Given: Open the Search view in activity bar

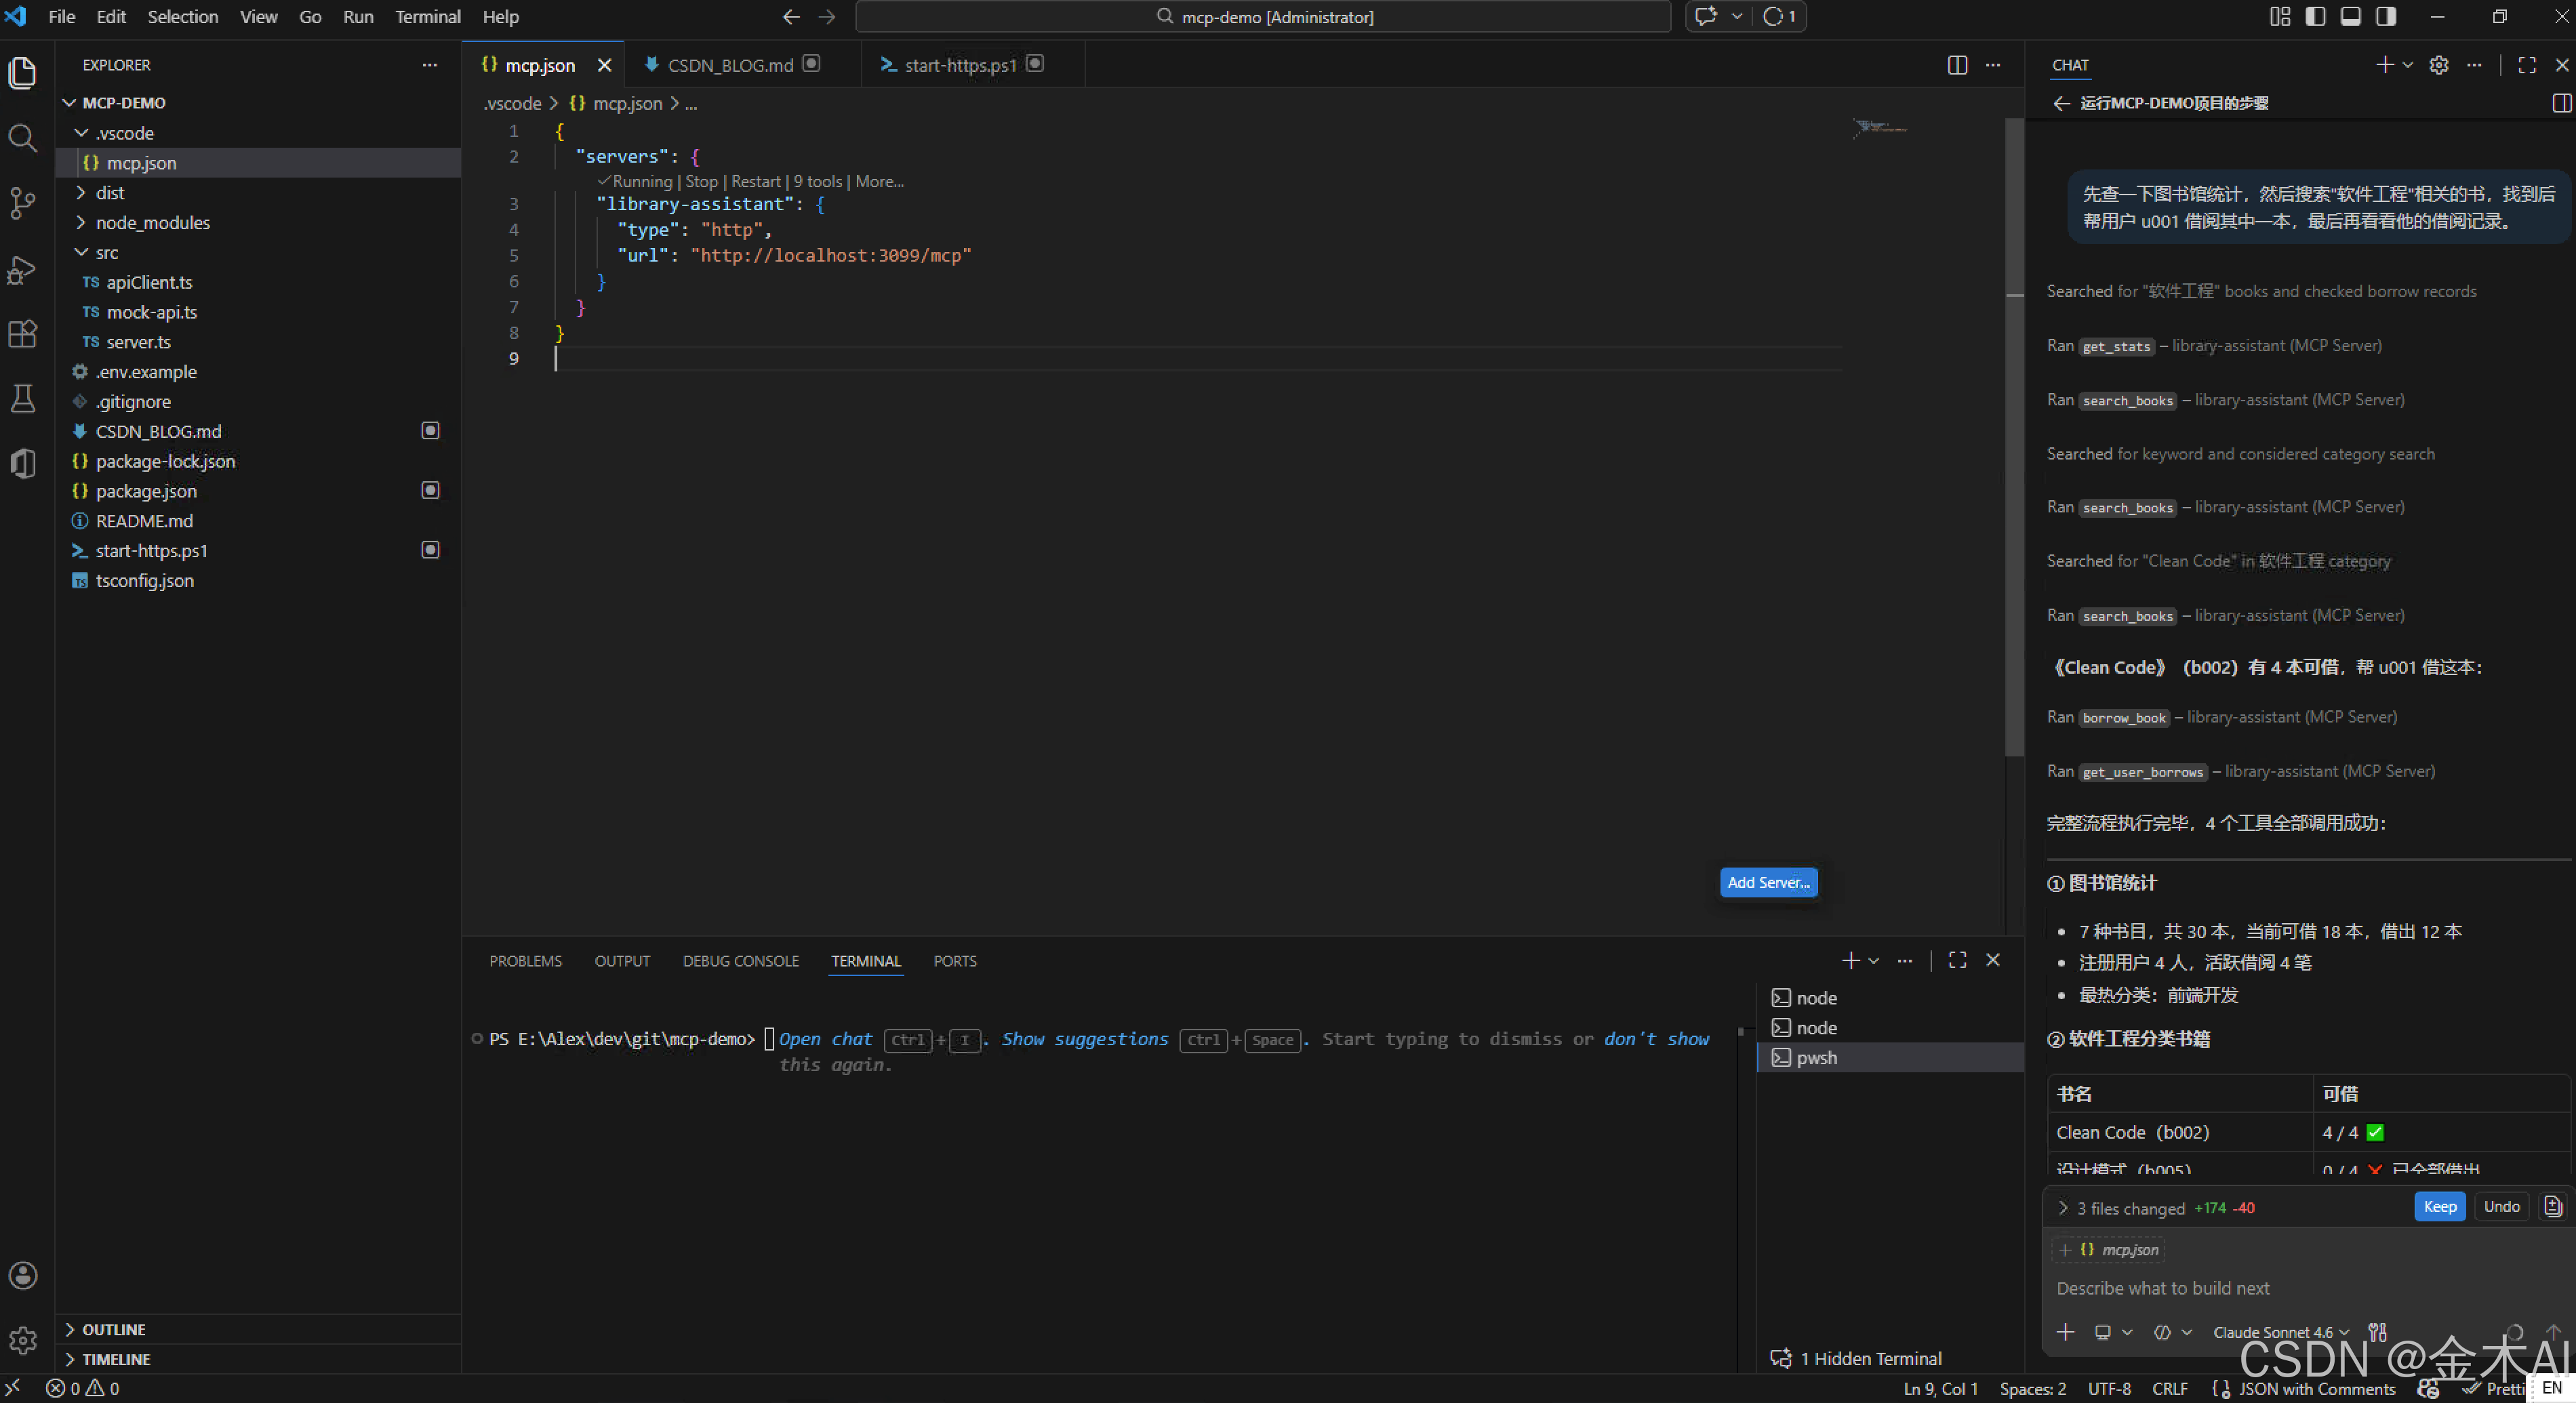Looking at the screenshot, I should coord(22,137).
